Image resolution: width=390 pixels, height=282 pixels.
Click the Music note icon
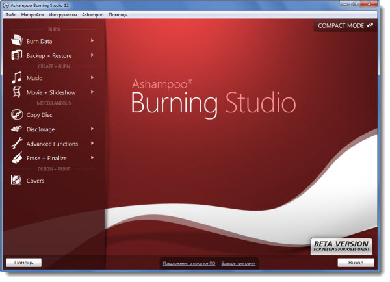point(17,77)
